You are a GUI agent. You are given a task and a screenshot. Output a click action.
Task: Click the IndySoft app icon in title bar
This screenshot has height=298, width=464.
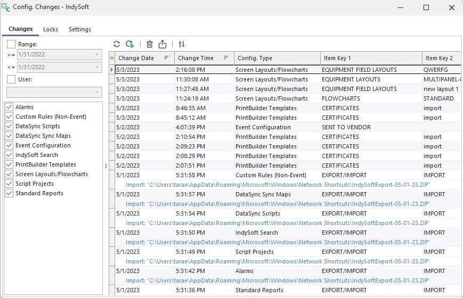6,7
